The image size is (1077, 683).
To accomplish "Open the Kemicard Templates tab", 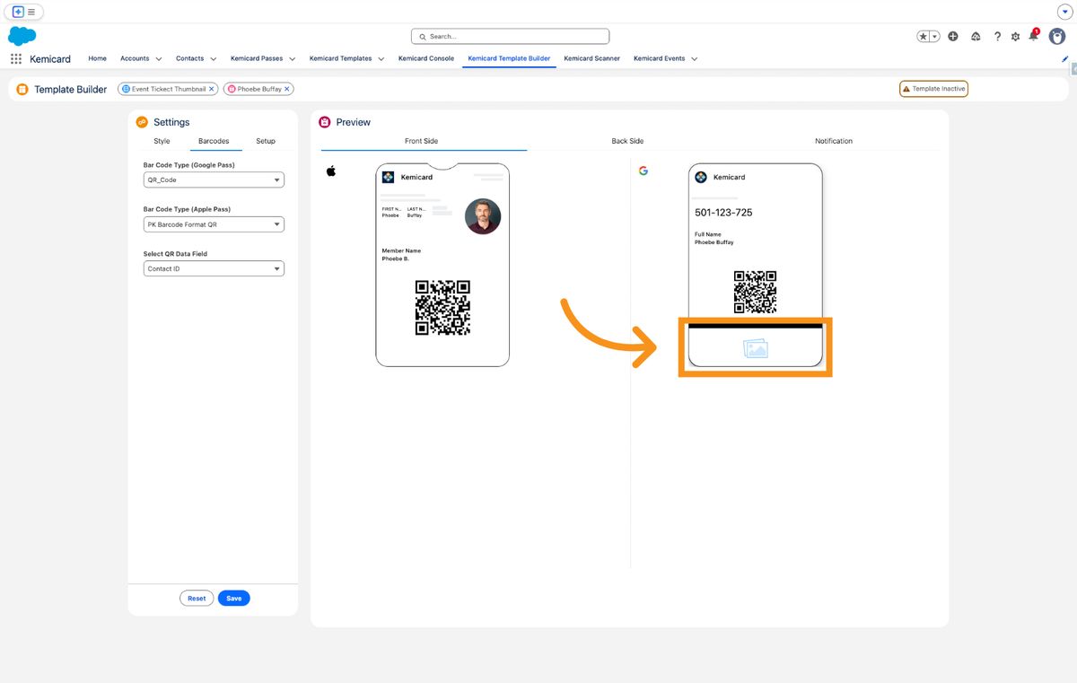I will (340, 58).
